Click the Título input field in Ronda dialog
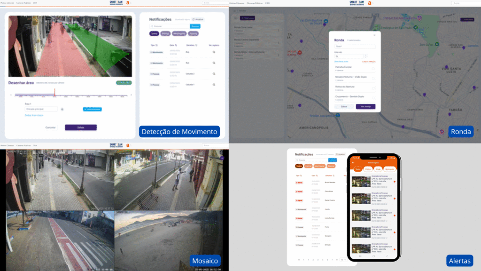This screenshot has width=481, height=271. point(355,47)
